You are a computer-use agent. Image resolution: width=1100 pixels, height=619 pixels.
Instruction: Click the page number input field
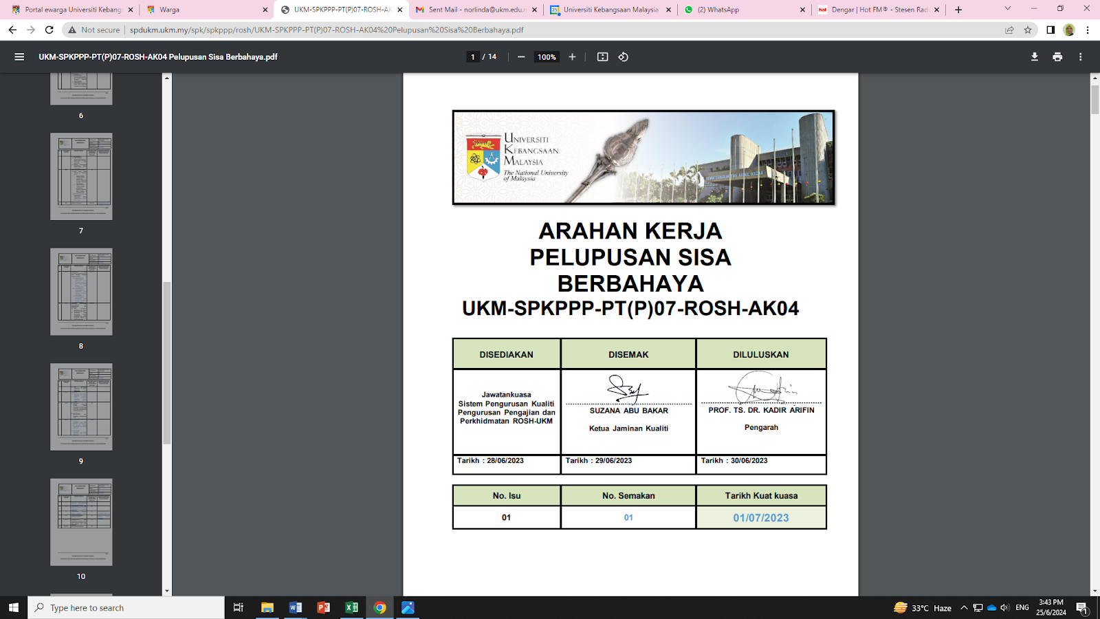coord(472,57)
